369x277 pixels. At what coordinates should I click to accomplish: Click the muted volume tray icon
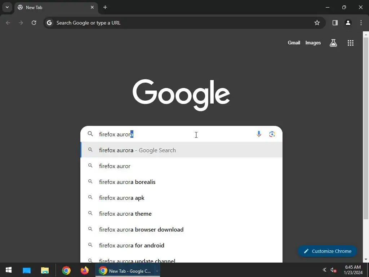pos(333,270)
